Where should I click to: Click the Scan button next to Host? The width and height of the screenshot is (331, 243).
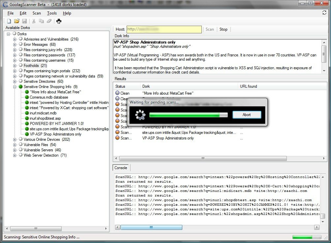click(210, 29)
